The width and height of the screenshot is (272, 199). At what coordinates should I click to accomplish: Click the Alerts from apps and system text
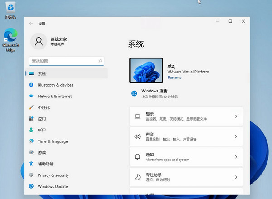(x=167, y=160)
